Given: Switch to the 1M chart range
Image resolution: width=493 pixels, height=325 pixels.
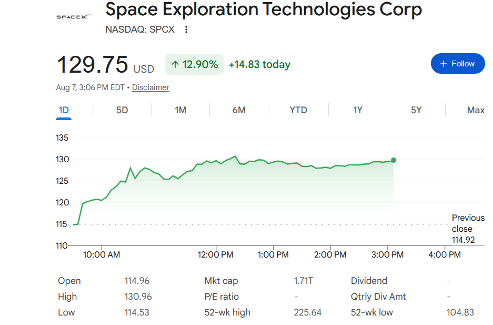Looking at the screenshot, I should pyautogui.click(x=180, y=110).
